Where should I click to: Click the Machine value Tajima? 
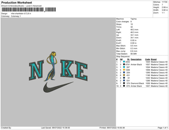[x=134, y=19]
